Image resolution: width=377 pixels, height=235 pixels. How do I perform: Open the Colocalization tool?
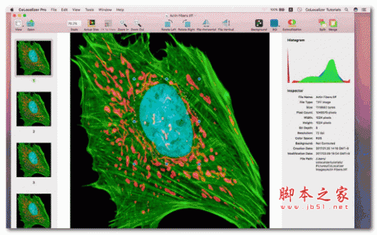292,23
